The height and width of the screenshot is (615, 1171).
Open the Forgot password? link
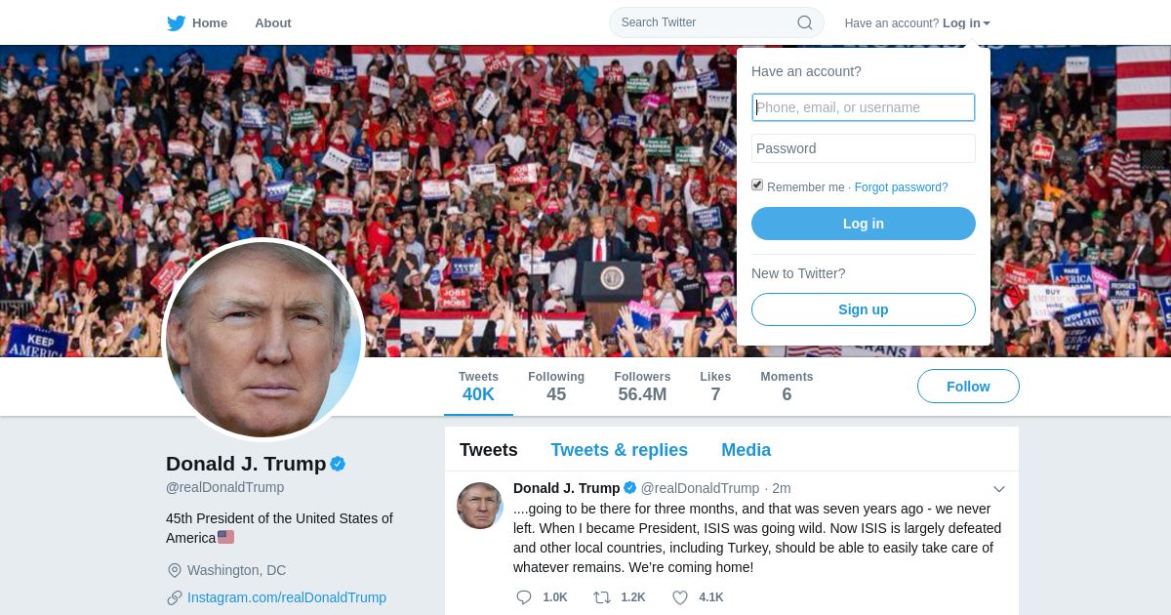[901, 187]
